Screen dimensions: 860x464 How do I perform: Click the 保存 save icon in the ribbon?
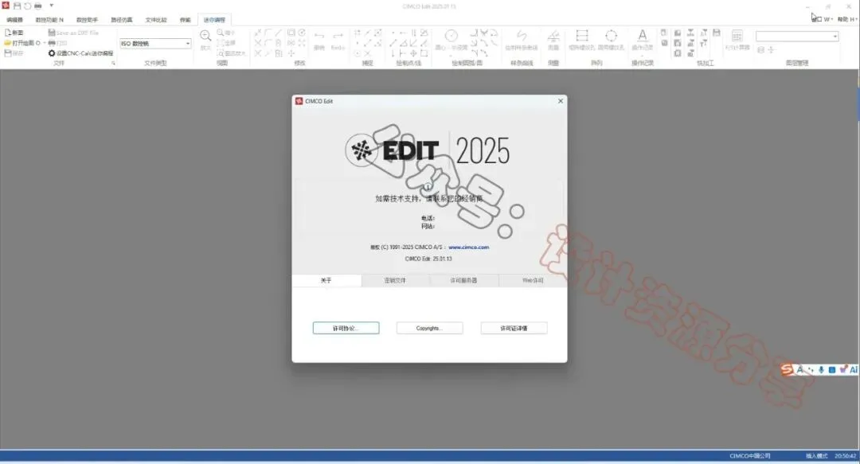click(x=8, y=53)
